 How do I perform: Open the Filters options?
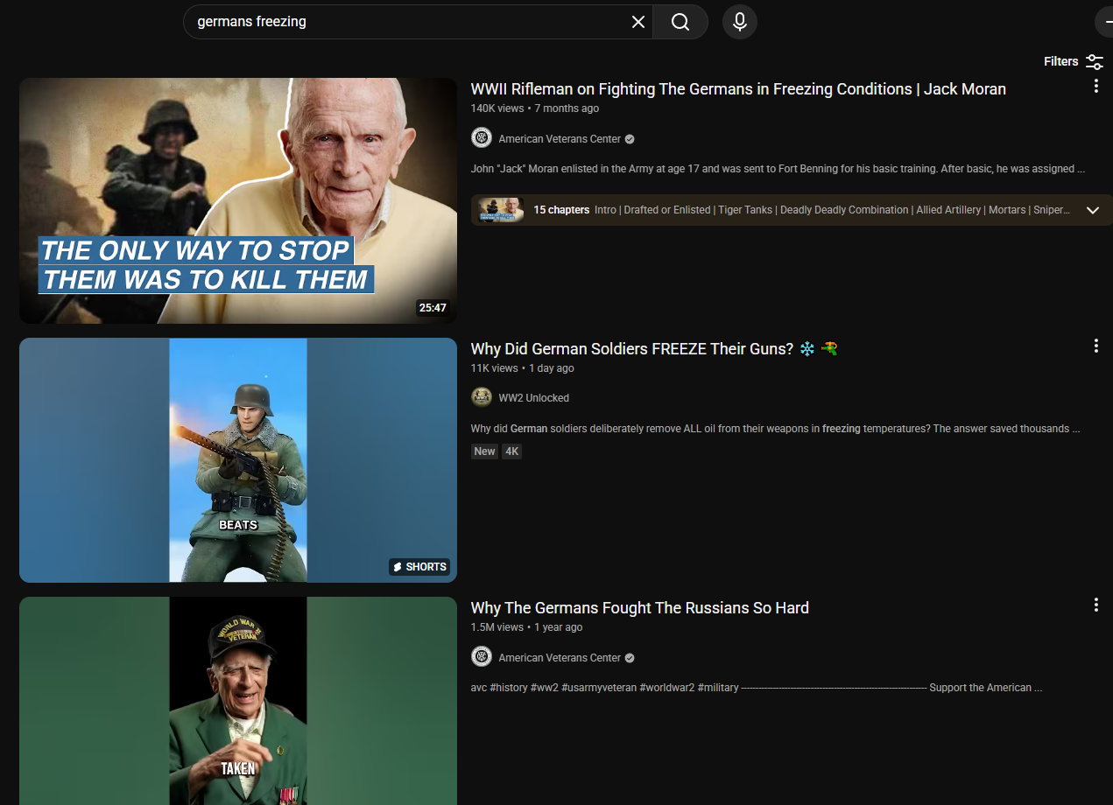coord(1073,61)
